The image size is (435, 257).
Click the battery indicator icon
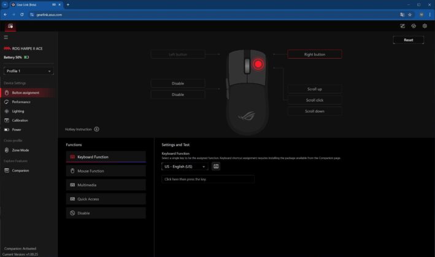coord(26,58)
